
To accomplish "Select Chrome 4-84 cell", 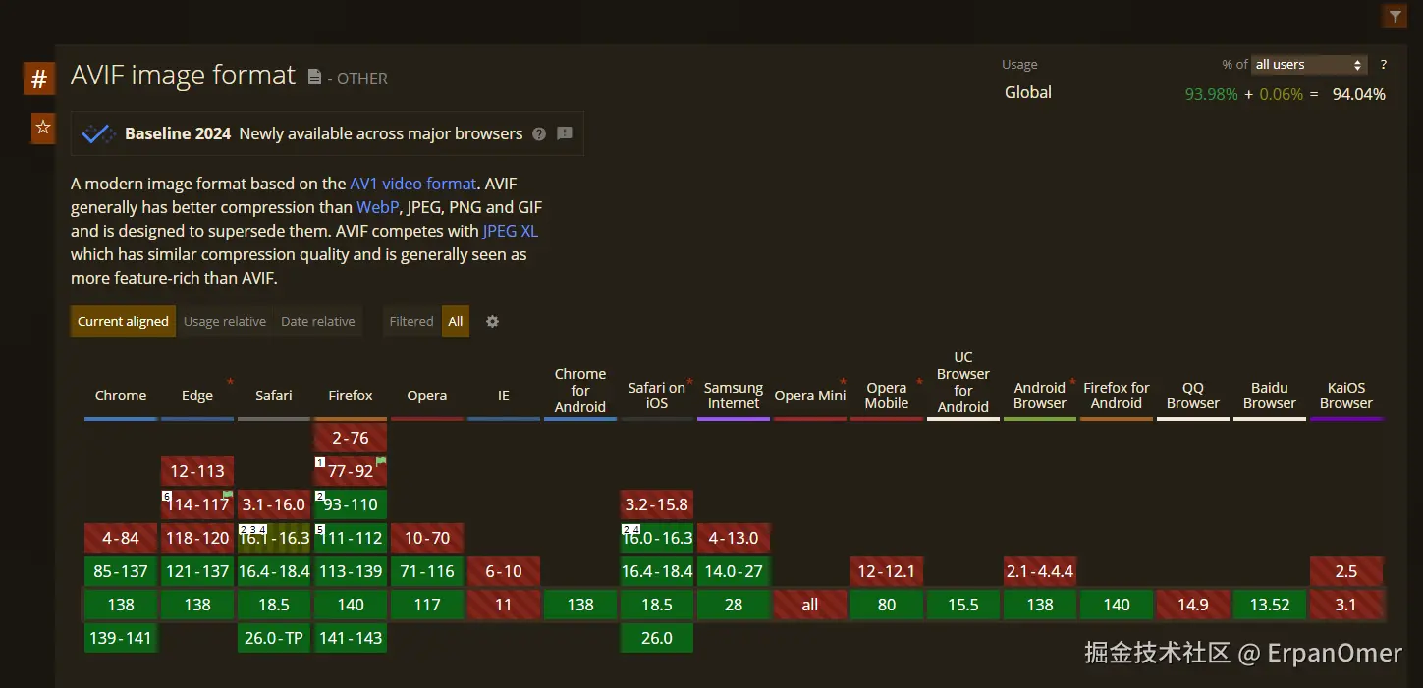I will (x=121, y=538).
